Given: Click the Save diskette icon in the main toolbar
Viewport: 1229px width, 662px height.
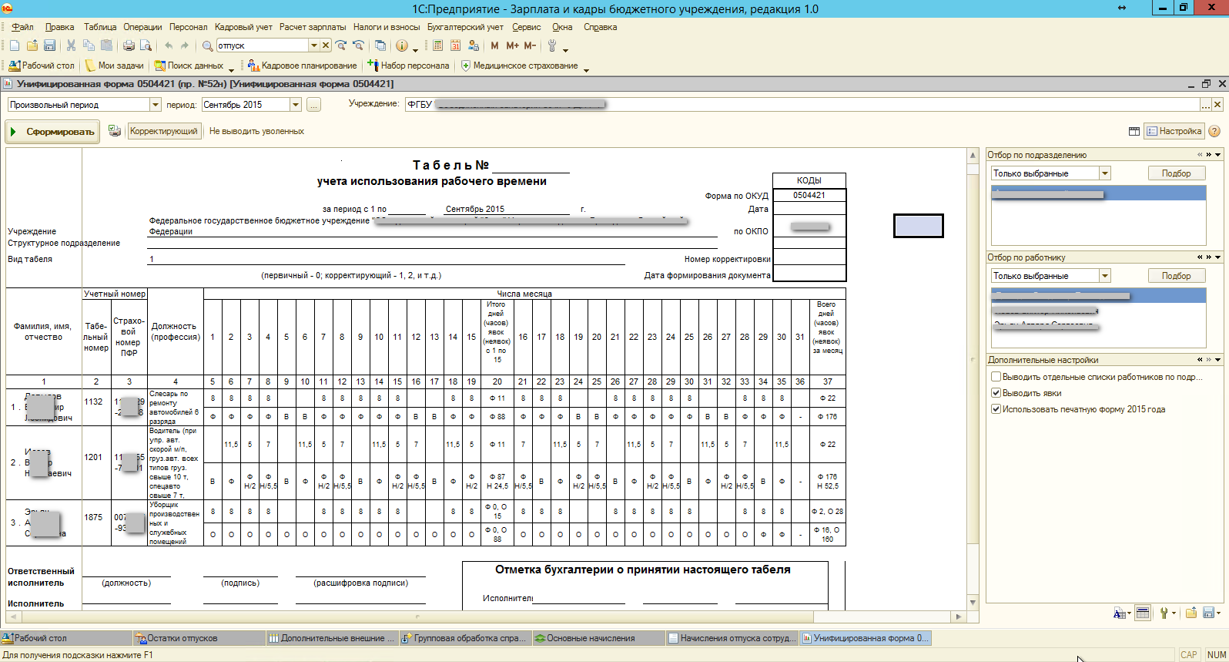Looking at the screenshot, I should coord(49,45).
